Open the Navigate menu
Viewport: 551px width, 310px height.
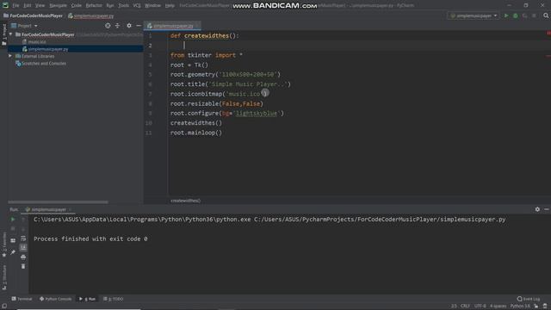click(x=58, y=6)
